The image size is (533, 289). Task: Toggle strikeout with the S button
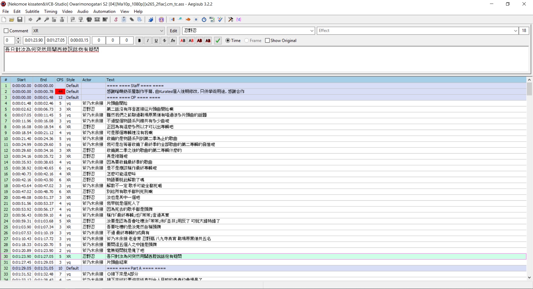click(164, 40)
